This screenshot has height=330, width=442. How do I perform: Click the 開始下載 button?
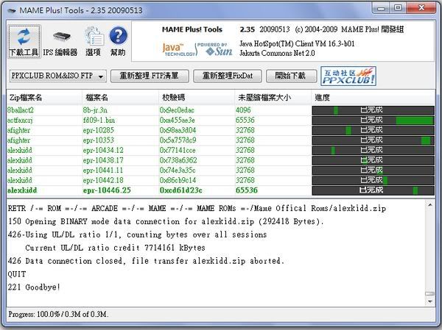tap(291, 76)
